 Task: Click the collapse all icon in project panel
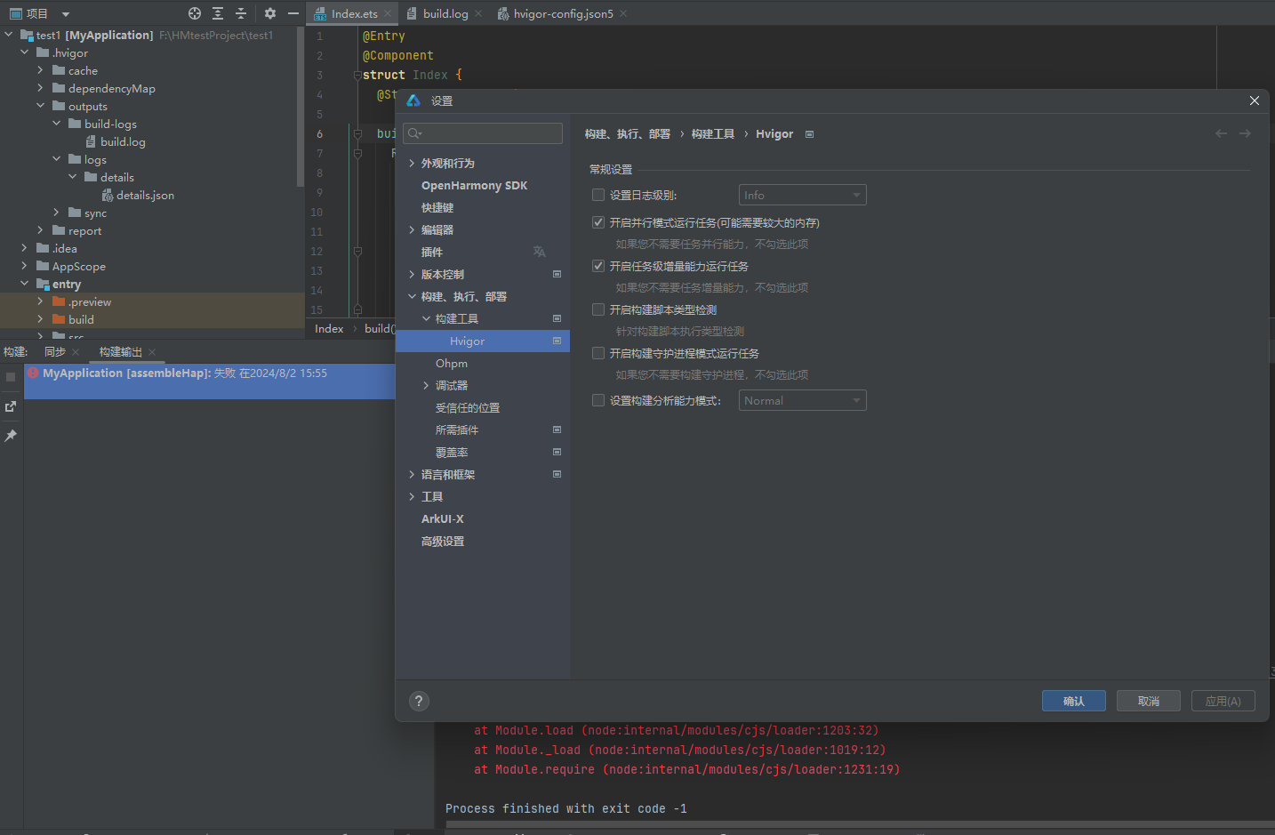point(241,13)
